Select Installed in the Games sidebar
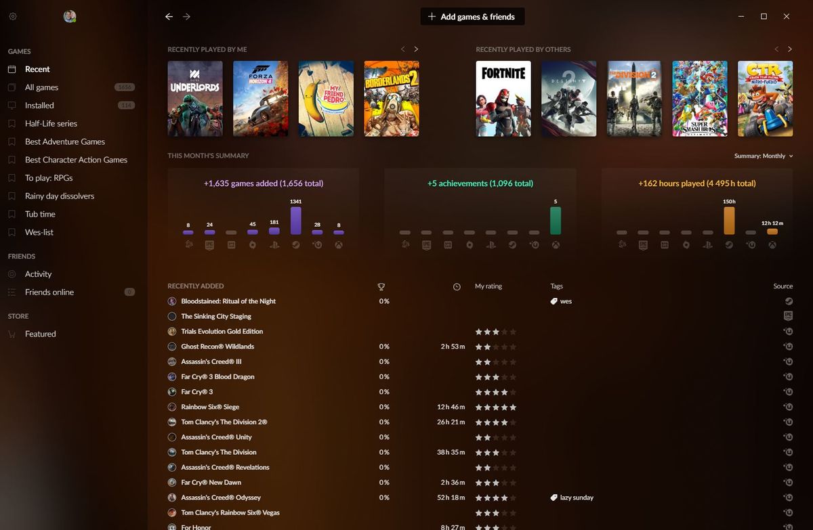 (x=39, y=105)
